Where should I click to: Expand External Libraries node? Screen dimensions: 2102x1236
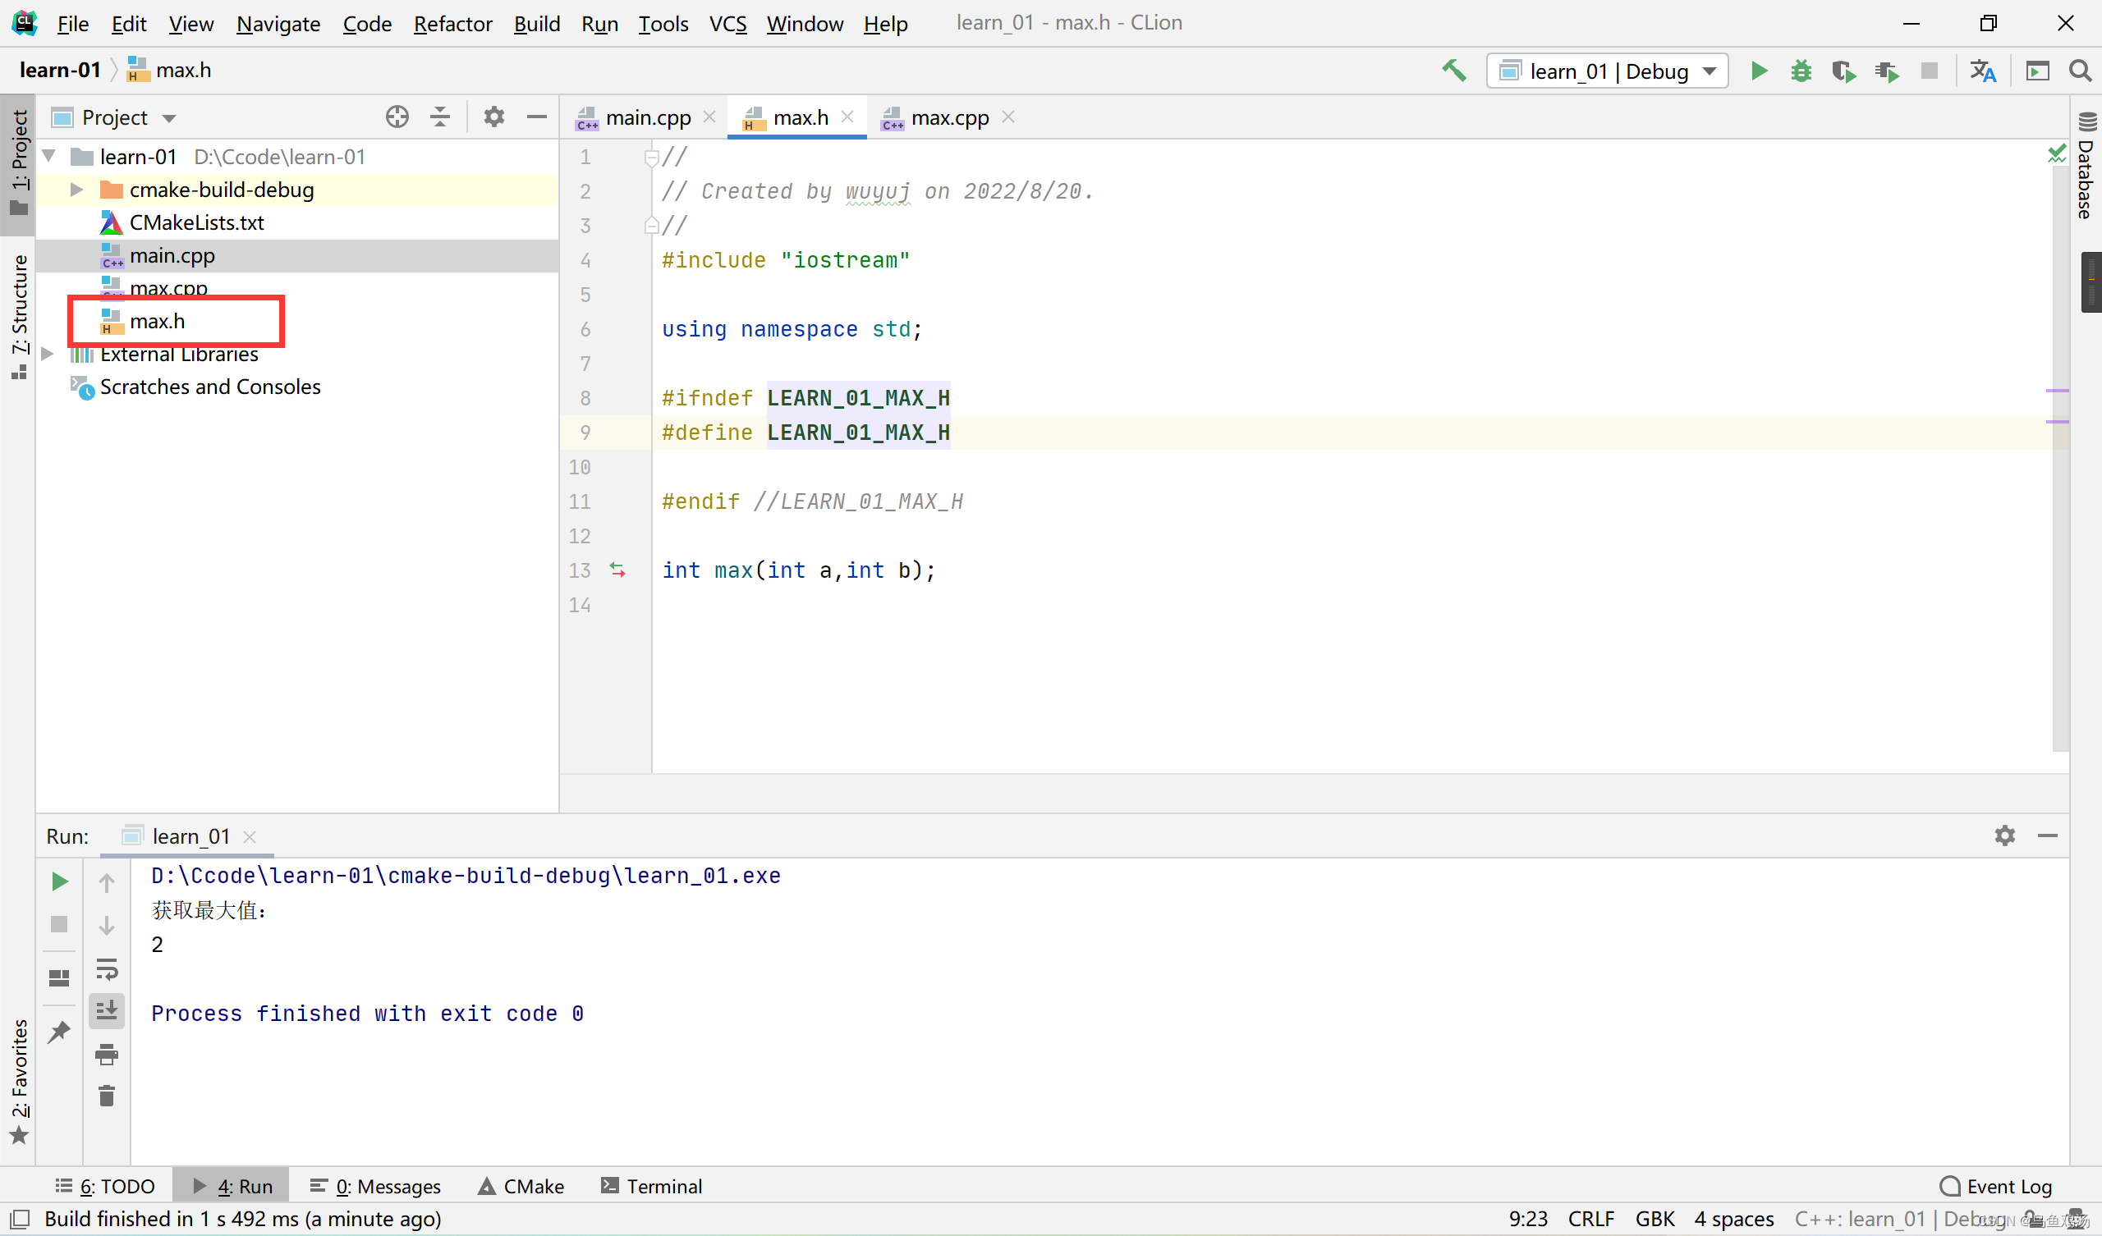tap(48, 354)
